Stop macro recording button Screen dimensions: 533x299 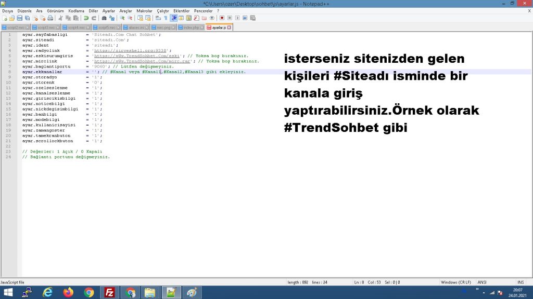[230, 18]
